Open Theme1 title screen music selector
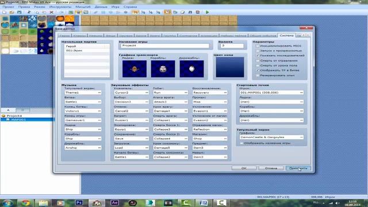Image resolution: width=368 pixels, height=207 pixels. 83,93
